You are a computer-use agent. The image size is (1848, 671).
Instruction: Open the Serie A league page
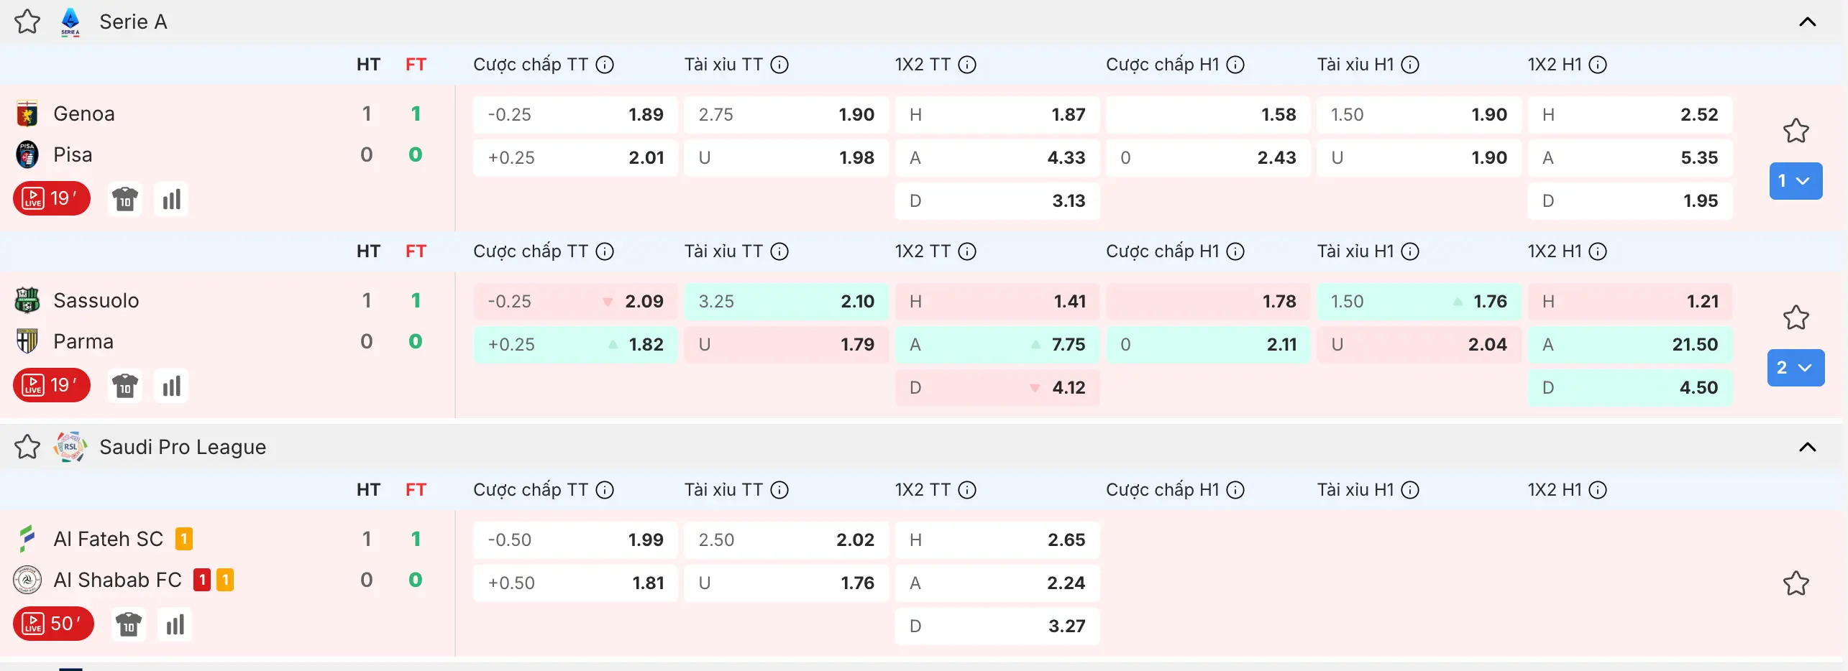coord(133,22)
